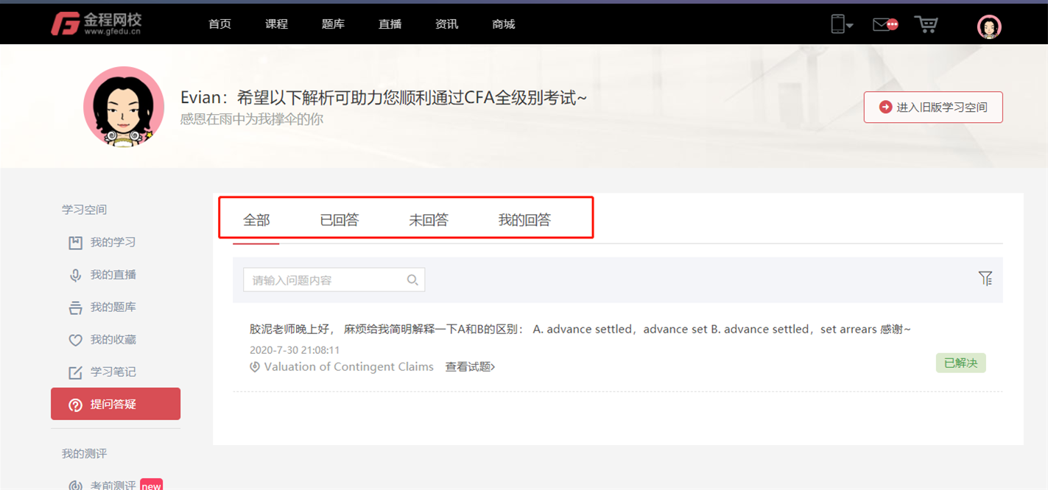Switch to the 我的回答 tab
This screenshot has height=490, width=1048.
click(524, 220)
